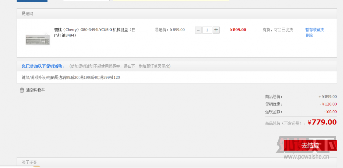Select the 返现金额 - ¥0.00 amount
The width and height of the screenshot is (343, 168).
[330, 112]
